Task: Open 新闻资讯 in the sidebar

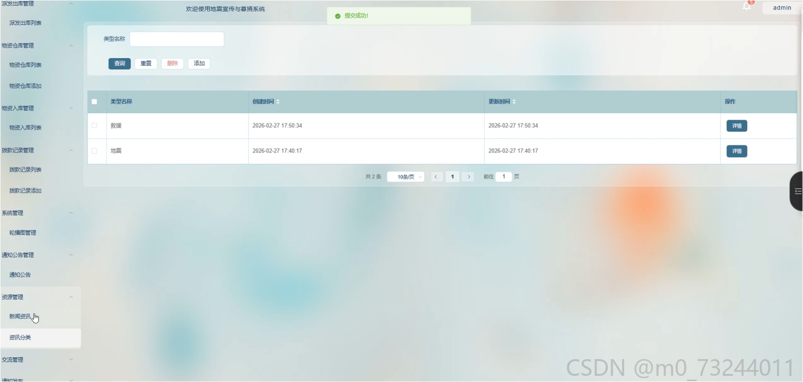Action: [20, 316]
